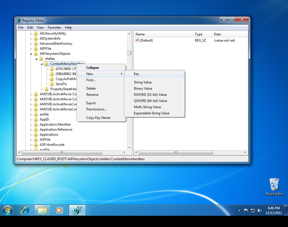Collapse the shellex node arrow
This screenshot has height=227, width=288.
click(x=36, y=59)
